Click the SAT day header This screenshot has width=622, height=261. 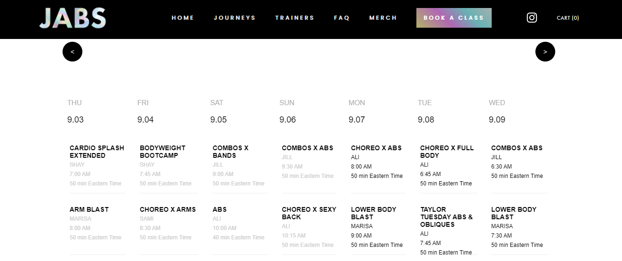217,103
